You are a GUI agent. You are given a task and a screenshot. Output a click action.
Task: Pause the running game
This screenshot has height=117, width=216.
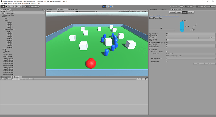pos(108,7)
